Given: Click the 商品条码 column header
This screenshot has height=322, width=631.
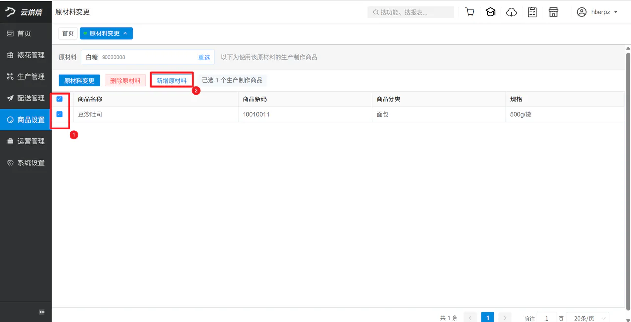Looking at the screenshot, I should (x=305, y=99).
